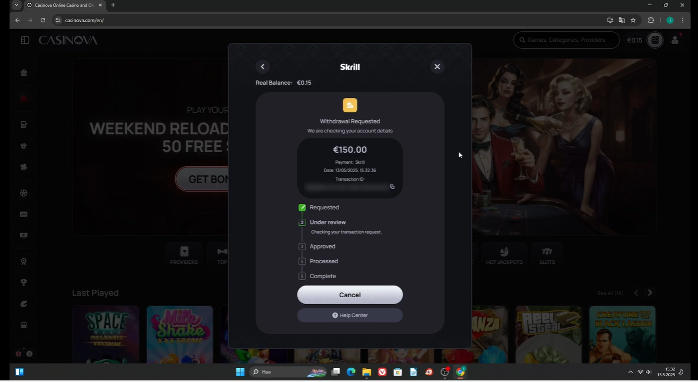Open the shop sidebar icon
698x382 pixels.
pyautogui.click(x=24, y=325)
